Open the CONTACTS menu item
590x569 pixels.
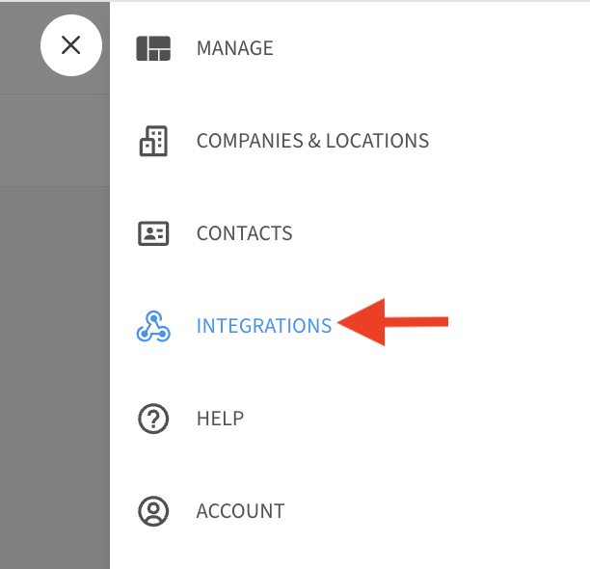pos(244,233)
